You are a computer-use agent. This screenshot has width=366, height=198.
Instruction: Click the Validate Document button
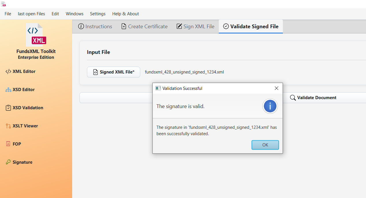(x=317, y=98)
